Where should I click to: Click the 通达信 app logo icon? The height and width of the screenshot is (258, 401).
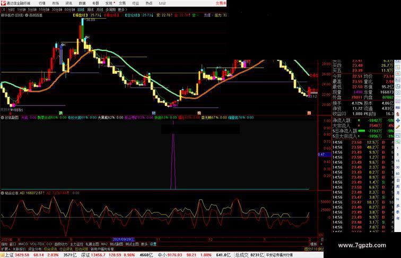tap(3, 3)
